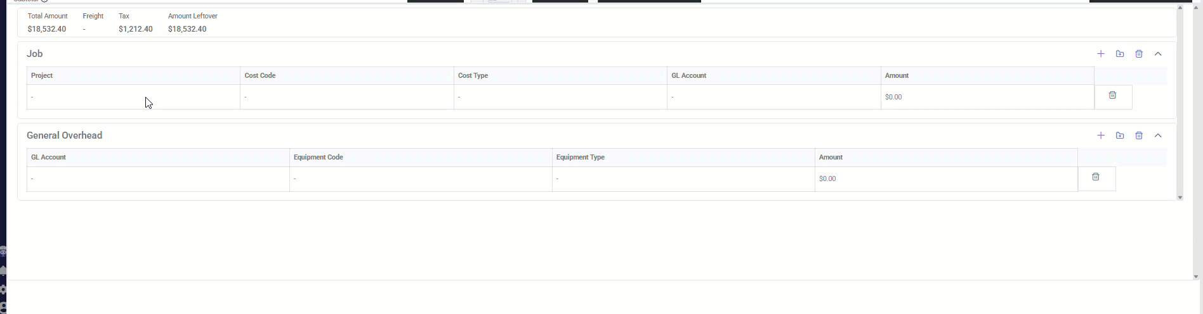Click the Tax value $1,212.40
The width and height of the screenshot is (1203, 314).
click(x=136, y=29)
